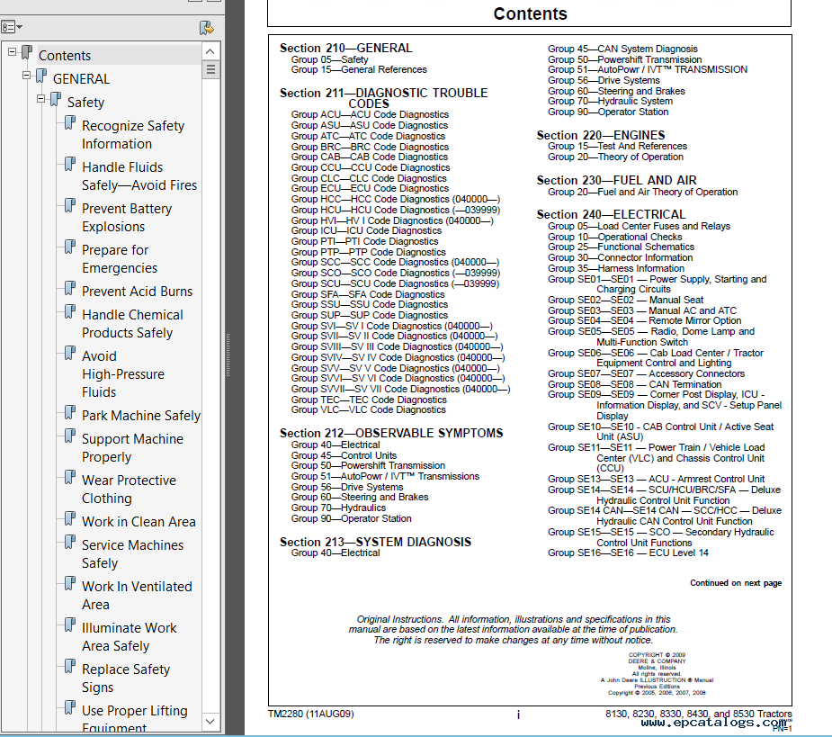Image resolution: width=832 pixels, height=737 pixels.
Task: Click the Work In Ventilated Area bookmark icon
Action: click(70, 583)
